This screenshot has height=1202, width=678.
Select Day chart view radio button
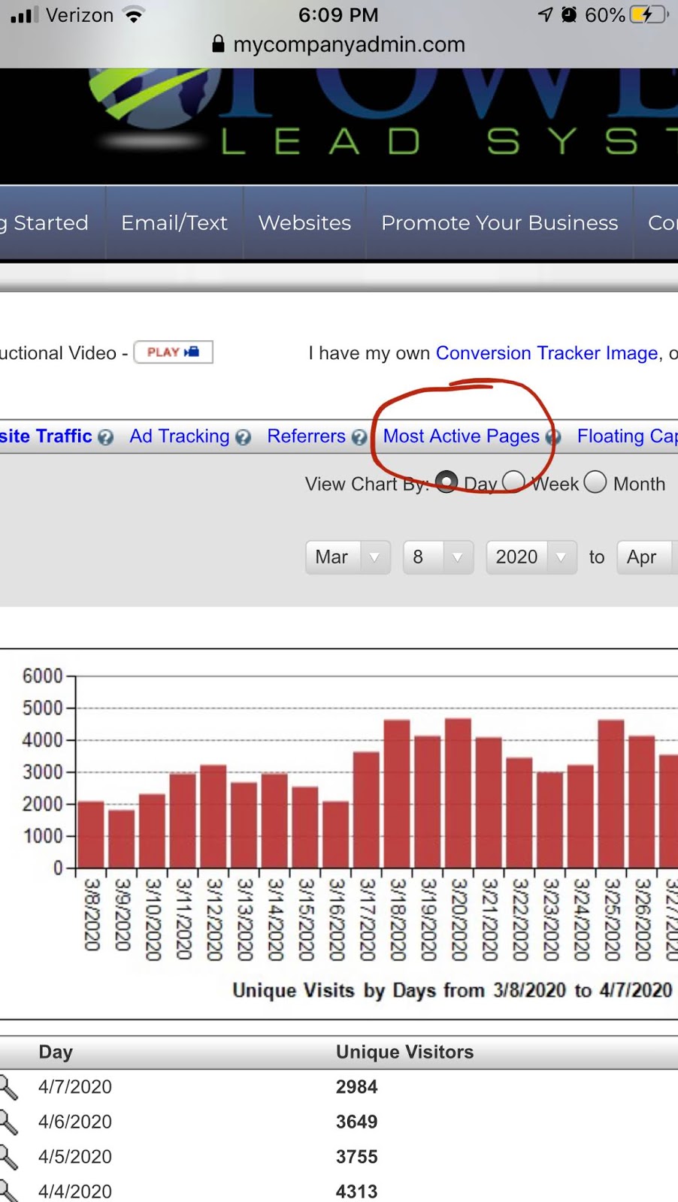[x=446, y=482]
